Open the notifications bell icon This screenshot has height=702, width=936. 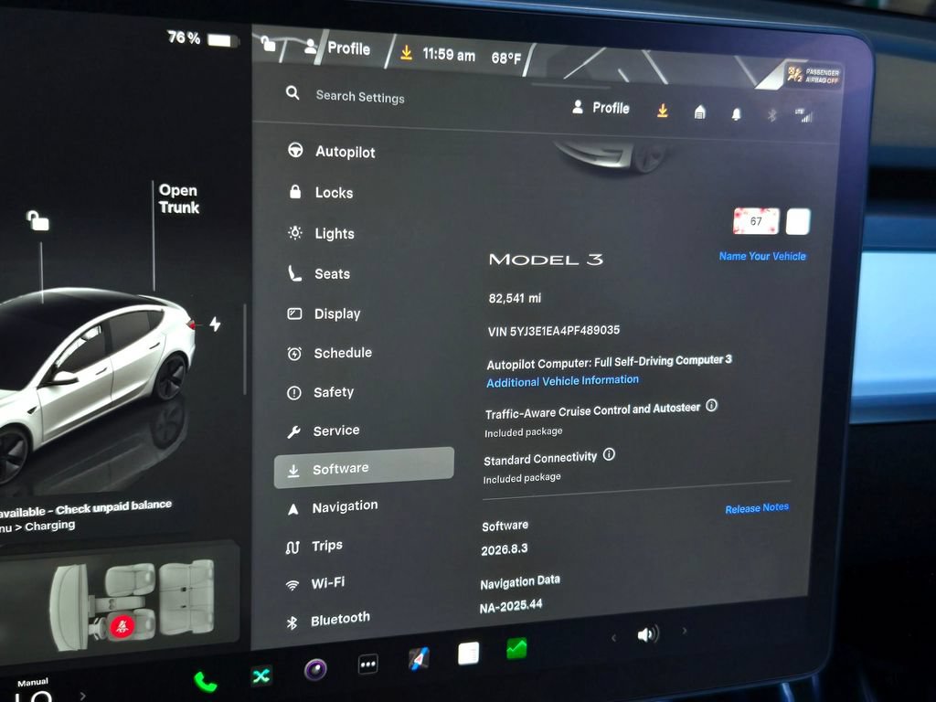click(x=737, y=114)
